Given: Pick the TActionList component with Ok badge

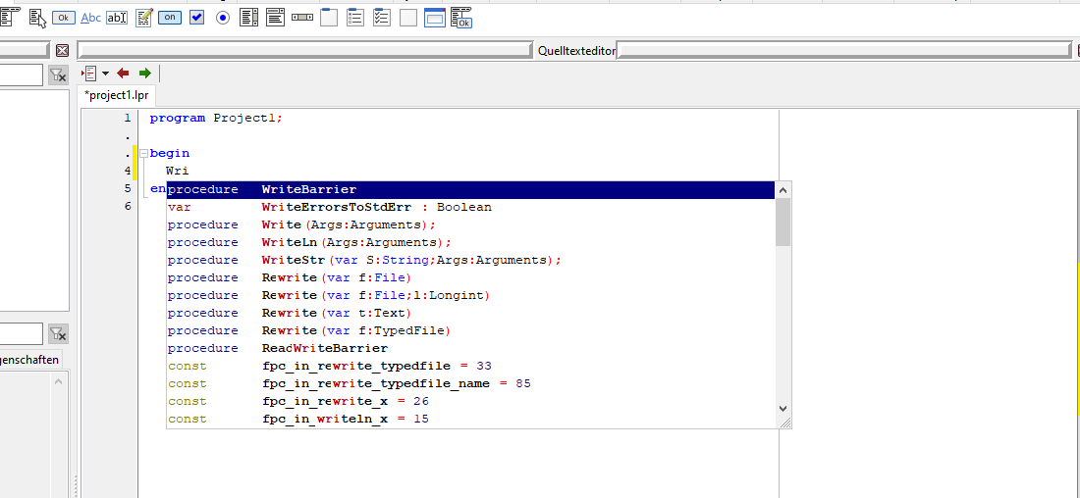Looking at the screenshot, I should tap(461, 18).
